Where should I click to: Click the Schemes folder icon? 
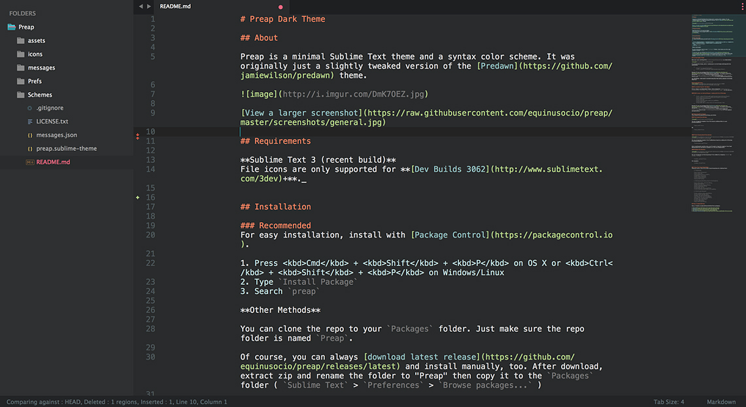tap(20, 95)
